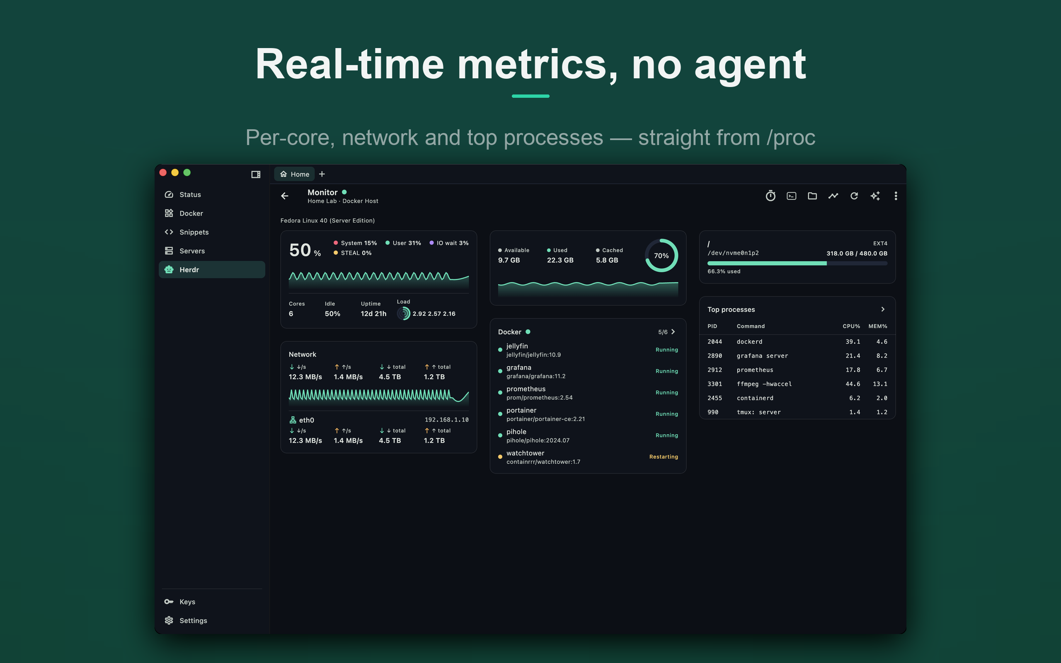Open the terminal icon in toolbar
The height and width of the screenshot is (663, 1061).
[791, 196]
